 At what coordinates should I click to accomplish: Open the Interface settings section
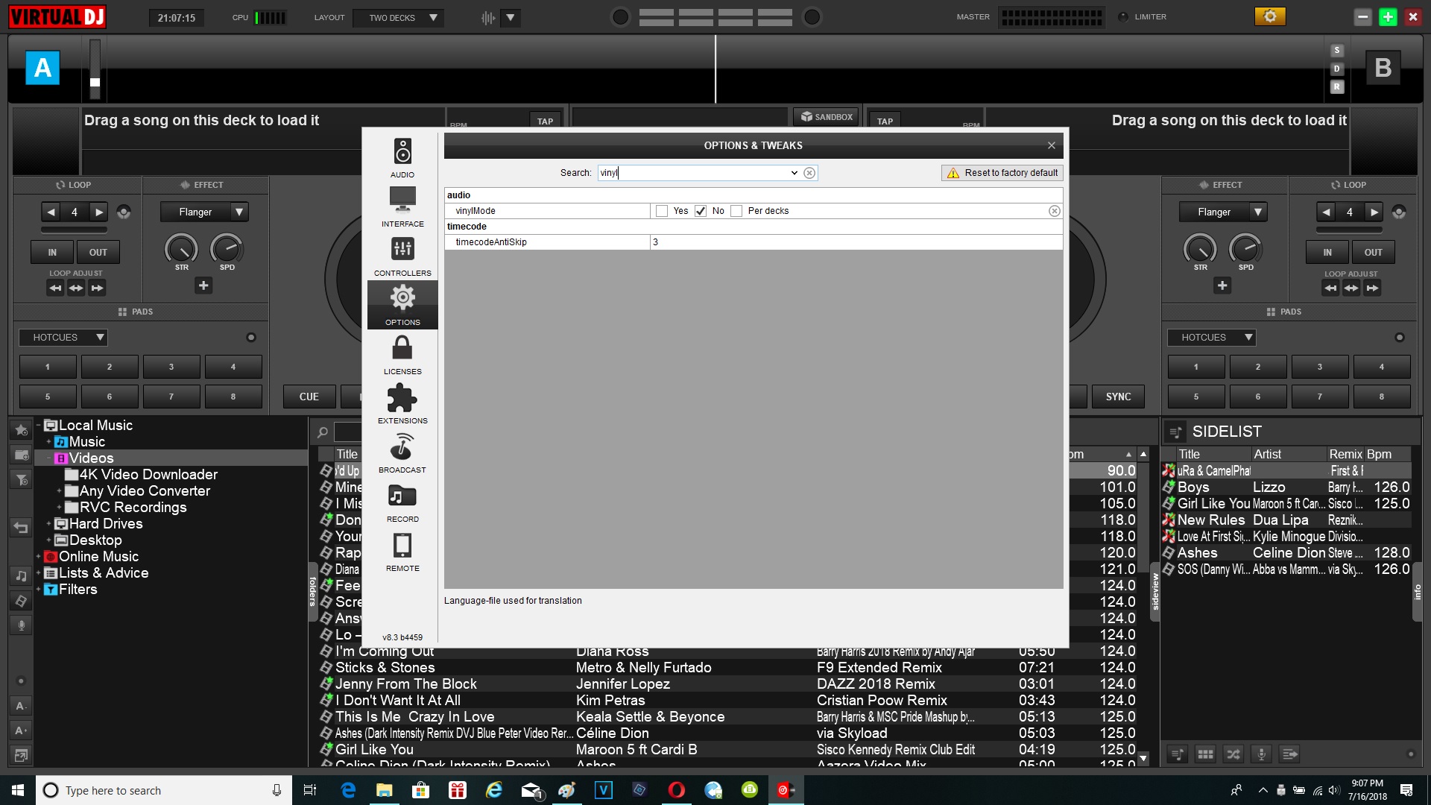[x=402, y=206]
